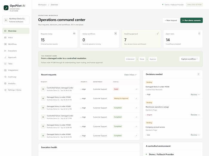Screen dimensions: 209x156
Task: Click the Understand step chip
Action: pos(130,59)
